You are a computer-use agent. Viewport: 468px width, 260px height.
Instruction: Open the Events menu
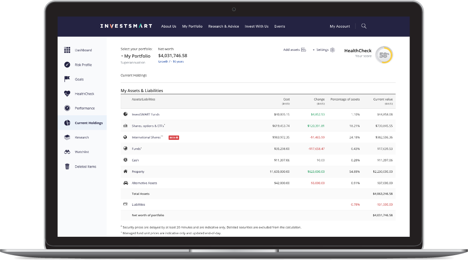(280, 26)
